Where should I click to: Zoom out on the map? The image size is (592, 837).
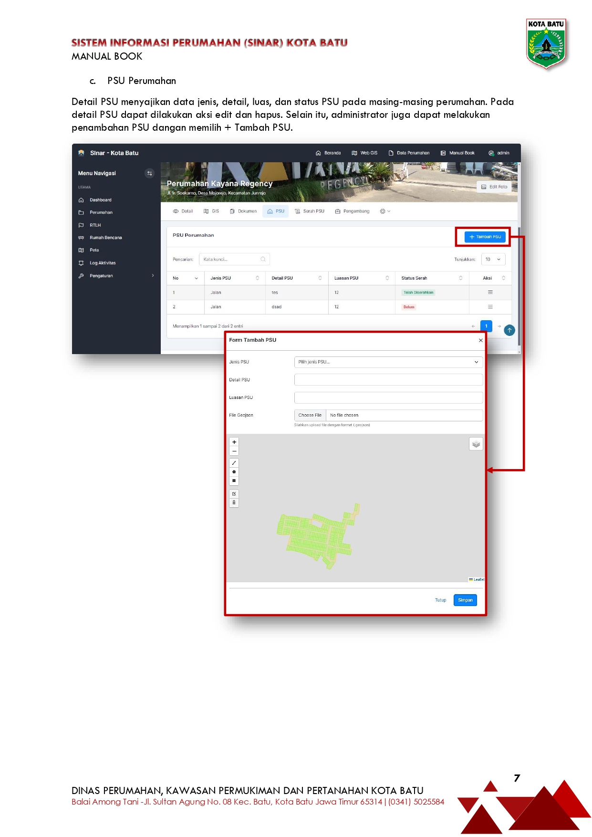234,451
